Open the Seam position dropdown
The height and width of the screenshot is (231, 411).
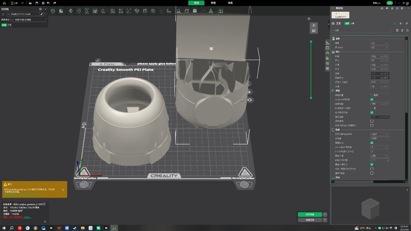pos(380,95)
